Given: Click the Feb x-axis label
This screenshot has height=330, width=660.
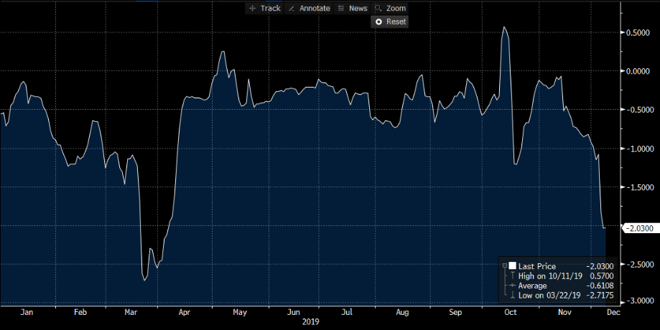Looking at the screenshot, I should (x=80, y=312).
